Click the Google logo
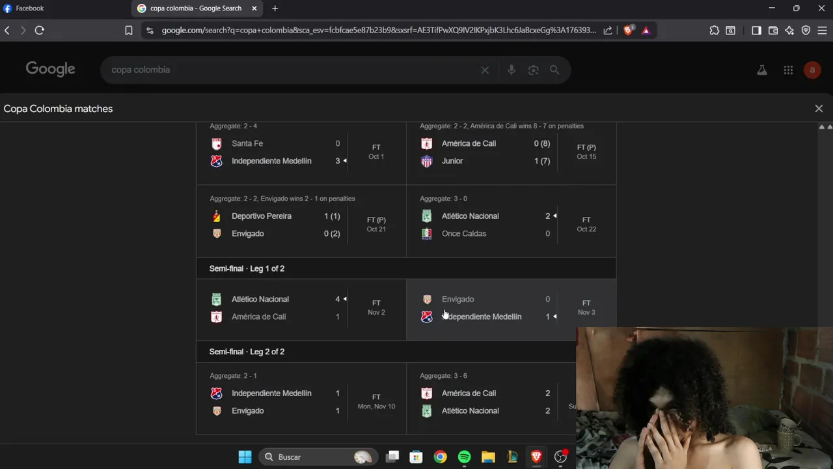 pos(51,69)
